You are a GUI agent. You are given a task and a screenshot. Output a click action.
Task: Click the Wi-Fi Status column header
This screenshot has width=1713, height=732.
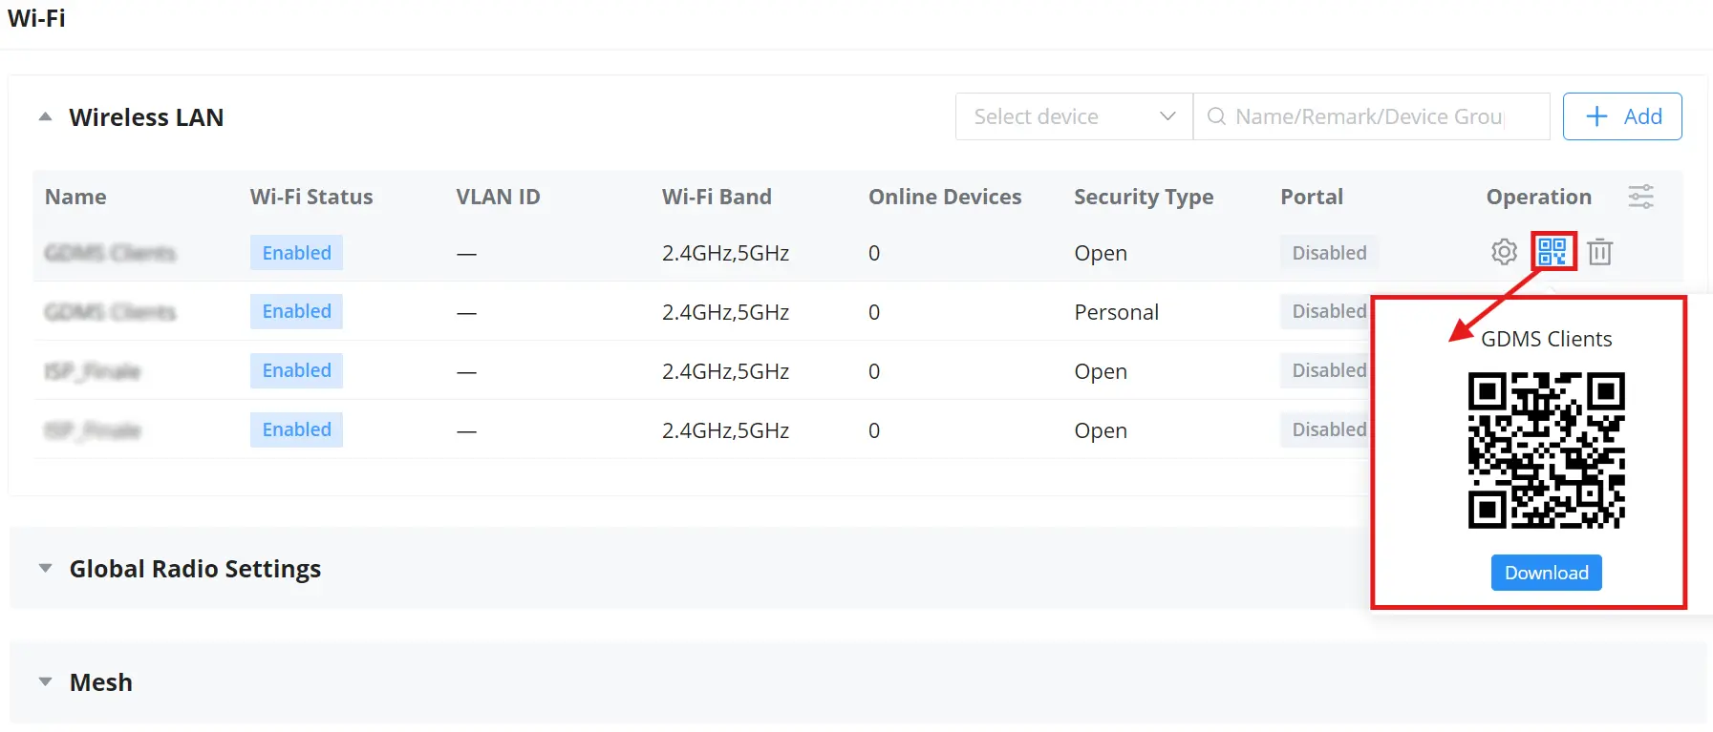[x=311, y=197]
